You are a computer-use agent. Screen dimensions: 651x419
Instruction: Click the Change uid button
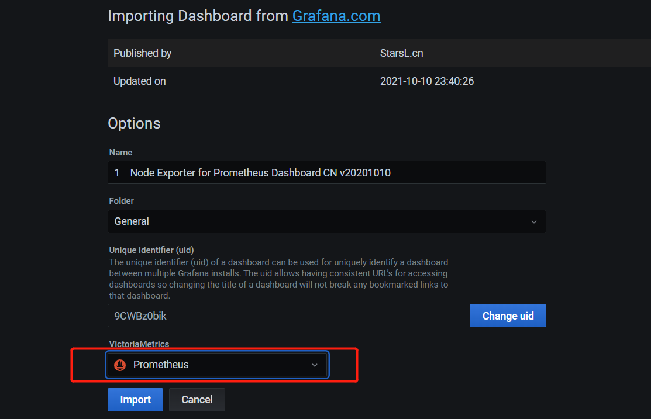click(x=508, y=316)
